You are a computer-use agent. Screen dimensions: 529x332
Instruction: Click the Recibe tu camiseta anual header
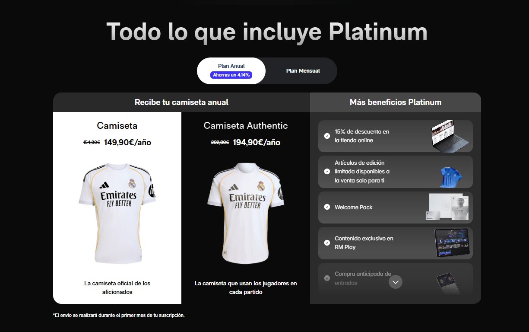tap(181, 102)
